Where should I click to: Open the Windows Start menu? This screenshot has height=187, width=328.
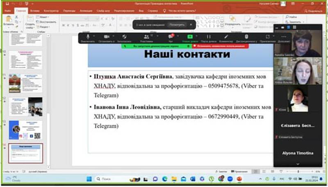tap(89, 179)
